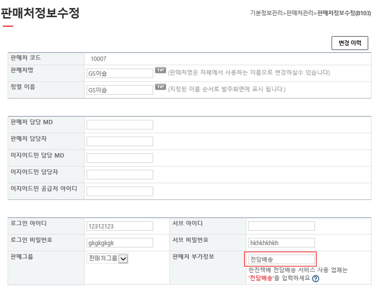Click the 판매처 부가정보 field with 전담배송

point(281,260)
